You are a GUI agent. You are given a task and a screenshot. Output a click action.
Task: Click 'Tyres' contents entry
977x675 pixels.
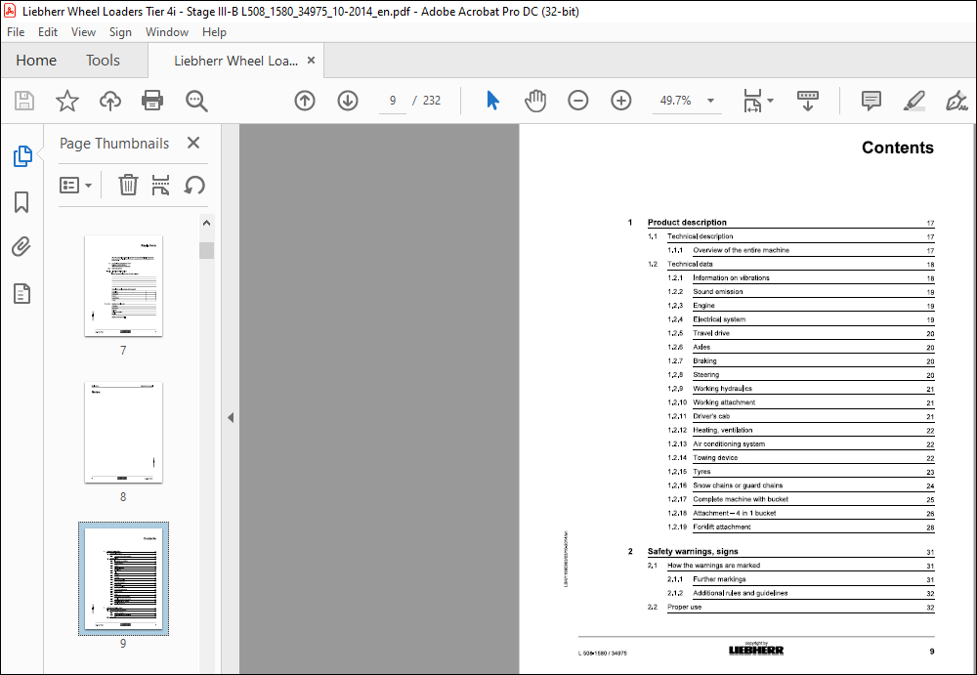tap(701, 472)
